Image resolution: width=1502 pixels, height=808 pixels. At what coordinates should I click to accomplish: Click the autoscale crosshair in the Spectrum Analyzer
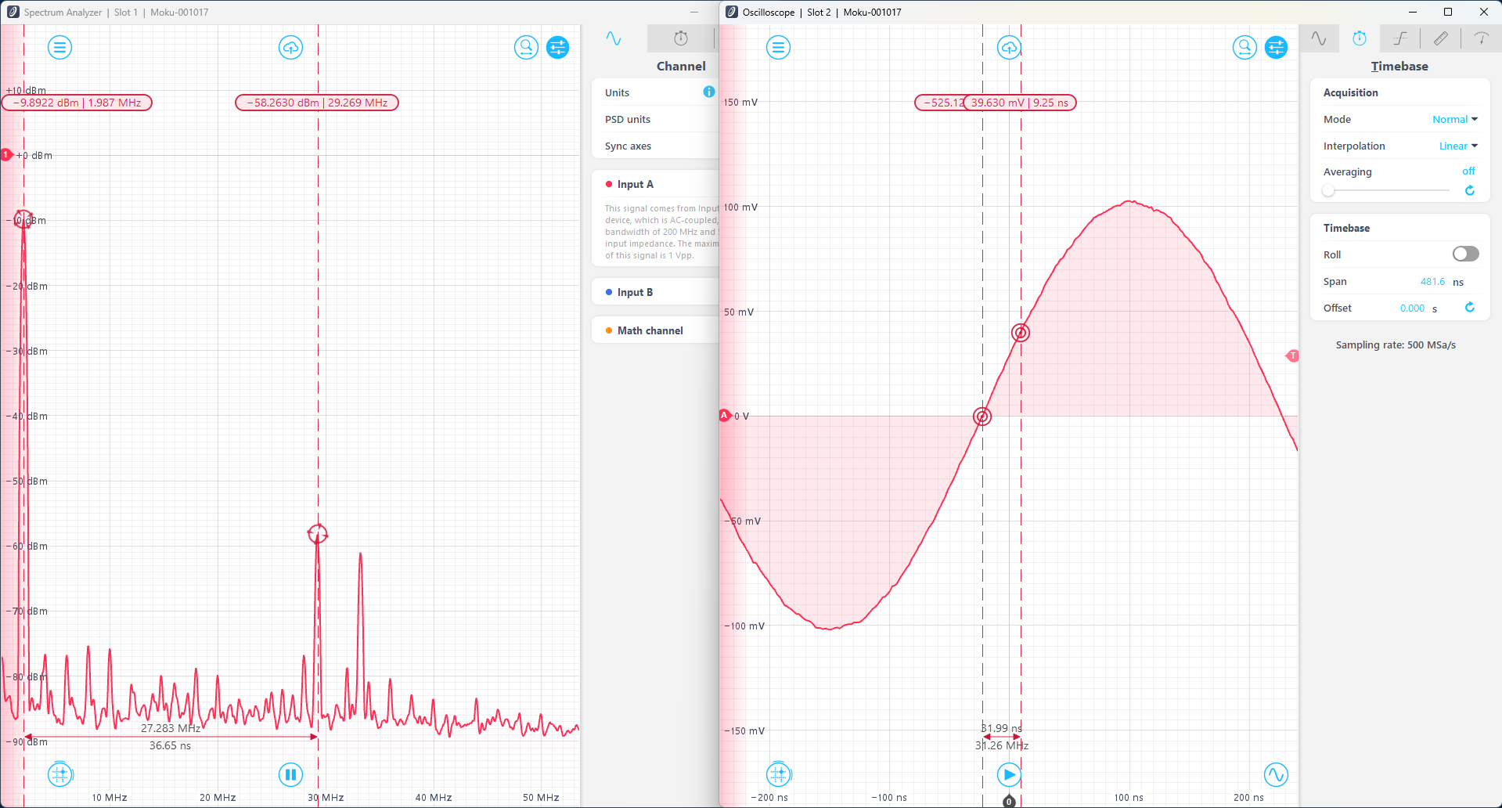59,774
